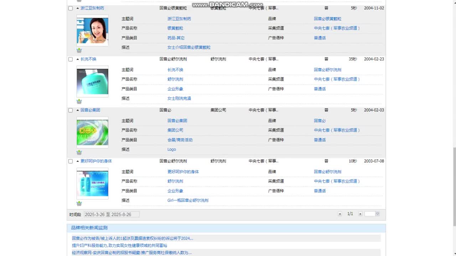Viewport: 456px width, 256px height.
Task: Click description link Girl一瓶回音必舒尔洗剂
Action: 188,201
